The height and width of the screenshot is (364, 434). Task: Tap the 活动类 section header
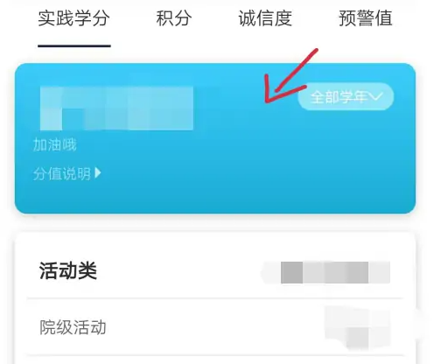pyautogui.click(x=68, y=270)
